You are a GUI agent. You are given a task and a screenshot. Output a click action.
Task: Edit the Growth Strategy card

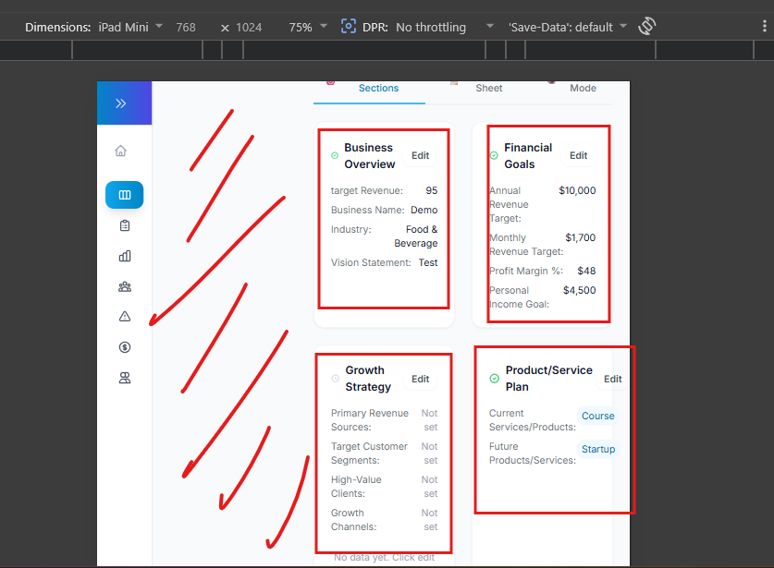(x=420, y=379)
